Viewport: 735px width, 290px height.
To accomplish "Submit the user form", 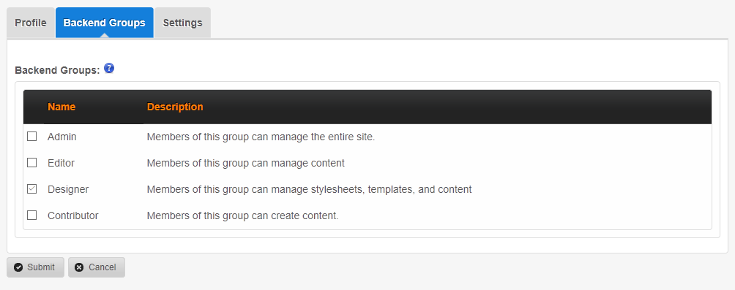I will [35, 267].
